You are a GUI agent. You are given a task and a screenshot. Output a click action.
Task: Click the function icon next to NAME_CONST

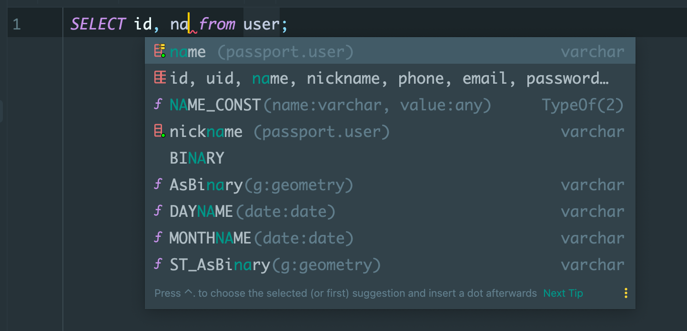tap(159, 104)
